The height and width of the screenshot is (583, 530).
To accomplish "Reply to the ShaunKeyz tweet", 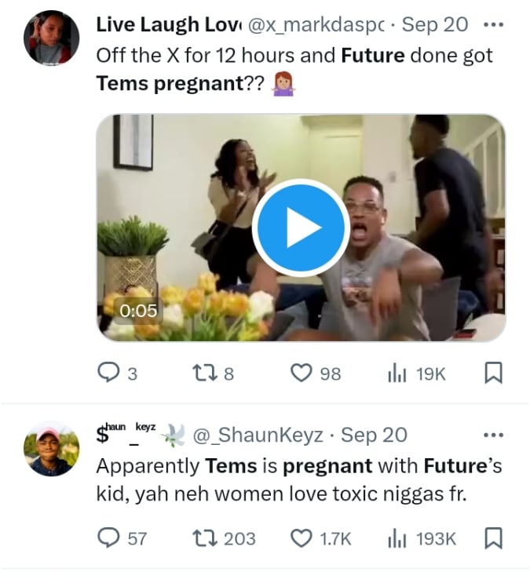I will (x=108, y=537).
